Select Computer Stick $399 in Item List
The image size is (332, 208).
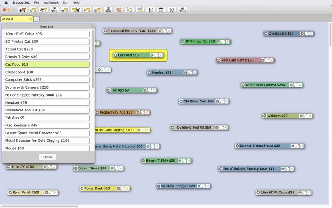point(46,80)
